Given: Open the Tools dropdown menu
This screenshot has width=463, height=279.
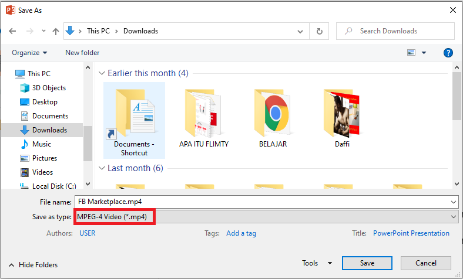Looking at the screenshot, I should [317, 263].
